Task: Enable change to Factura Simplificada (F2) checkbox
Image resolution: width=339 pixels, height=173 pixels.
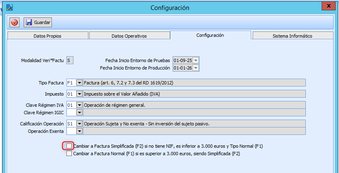Action: click(x=69, y=146)
